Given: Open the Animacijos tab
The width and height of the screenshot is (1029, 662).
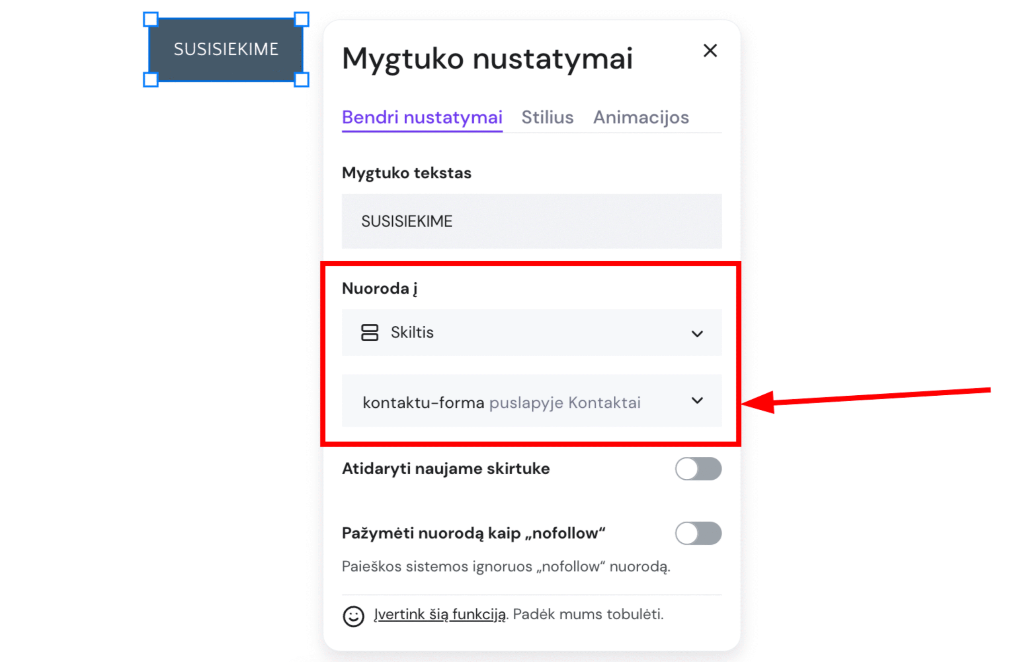Looking at the screenshot, I should (641, 117).
